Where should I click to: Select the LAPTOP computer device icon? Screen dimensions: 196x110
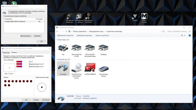click(90, 69)
